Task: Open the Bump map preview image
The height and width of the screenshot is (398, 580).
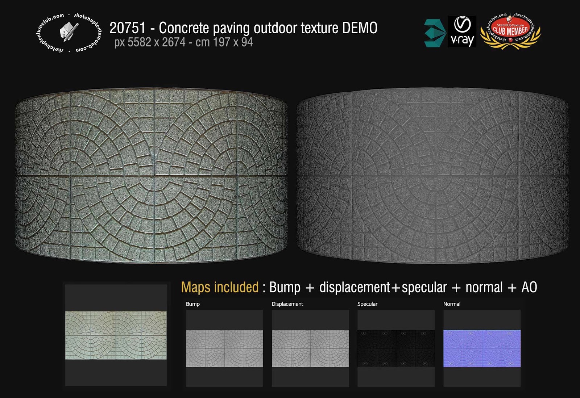Action: point(225,348)
